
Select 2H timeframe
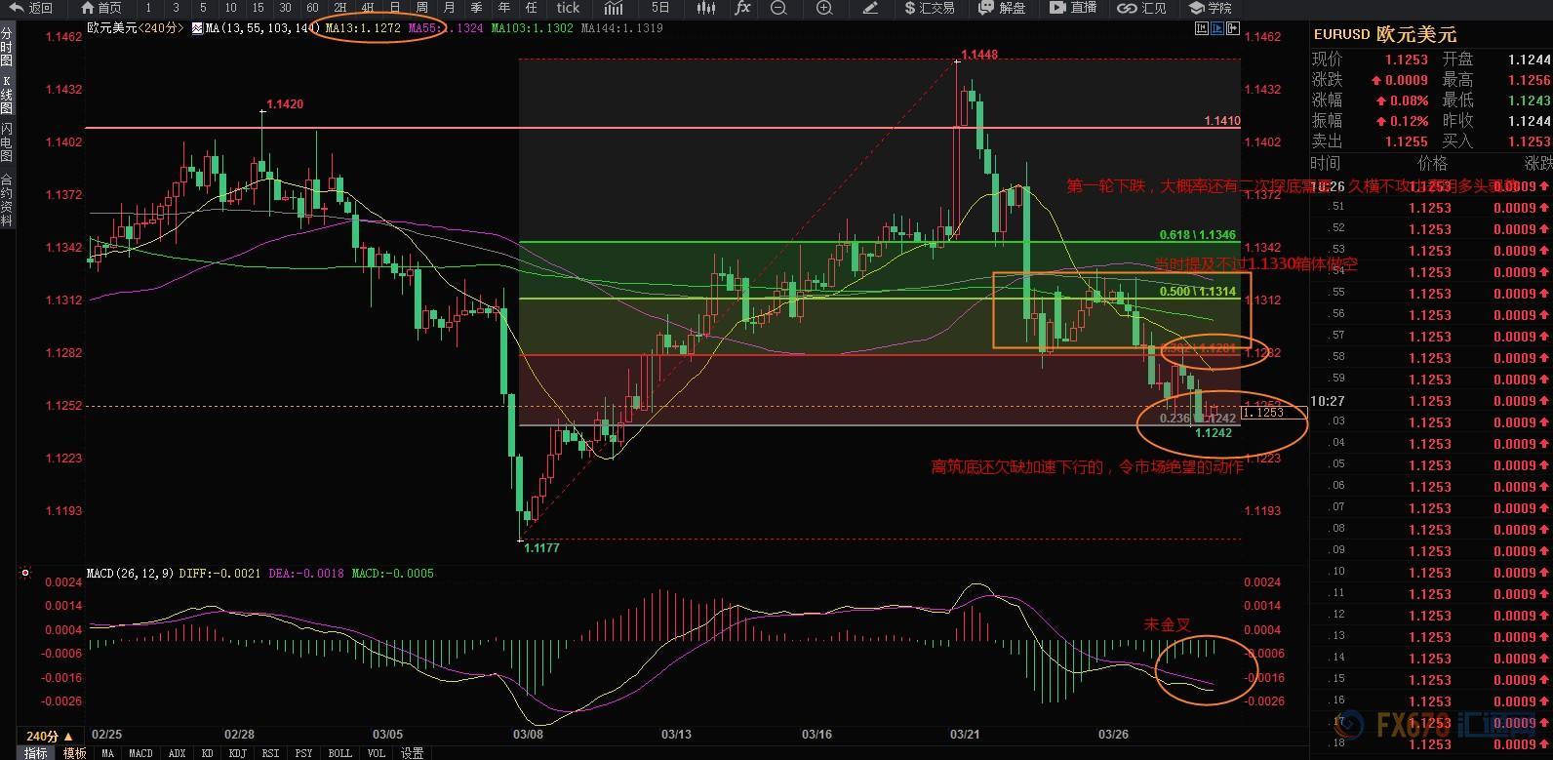click(339, 8)
